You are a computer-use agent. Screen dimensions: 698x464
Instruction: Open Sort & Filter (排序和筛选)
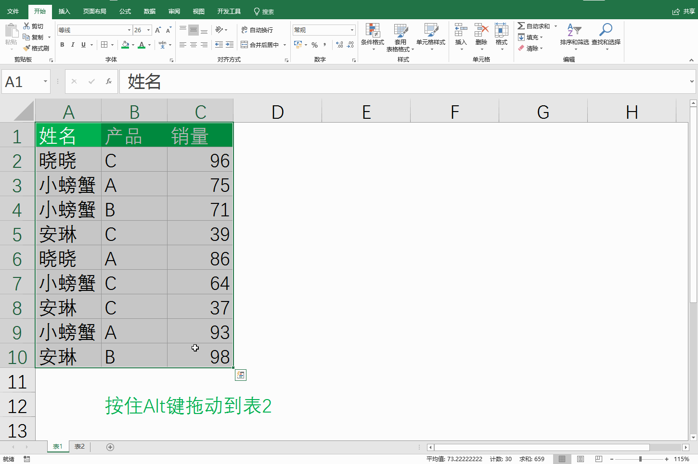coord(574,36)
